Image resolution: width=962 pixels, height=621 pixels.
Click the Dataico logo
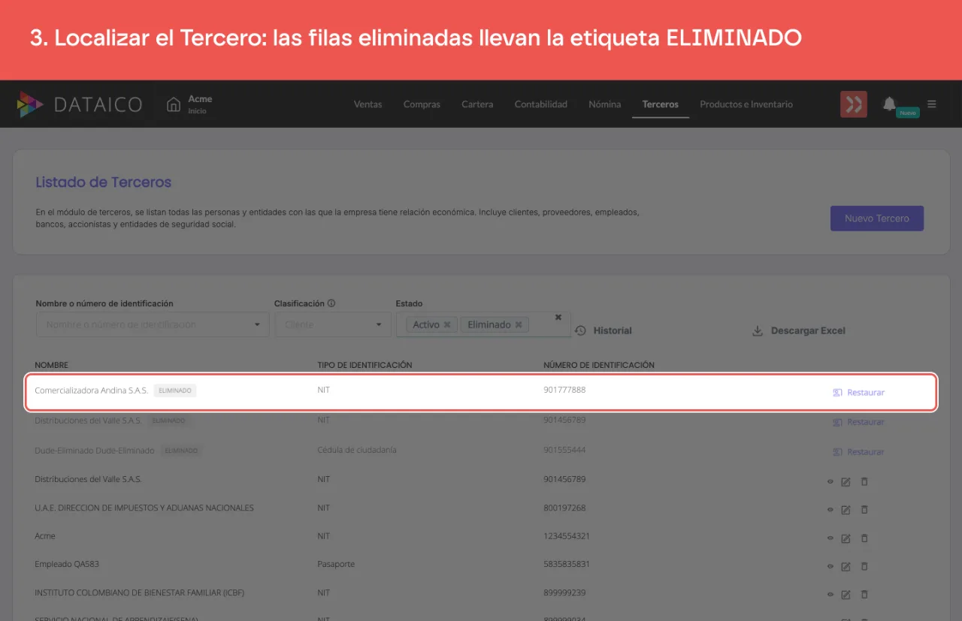(x=79, y=104)
